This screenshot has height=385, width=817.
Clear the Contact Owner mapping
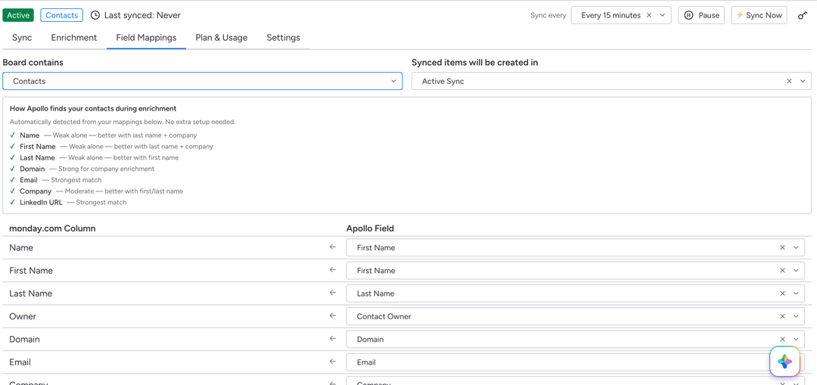(x=783, y=317)
